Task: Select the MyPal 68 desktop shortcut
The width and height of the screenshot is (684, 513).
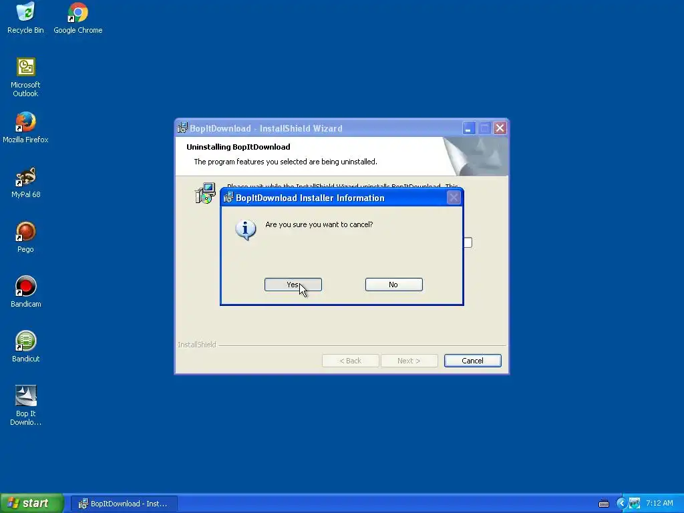Action: point(25,183)
